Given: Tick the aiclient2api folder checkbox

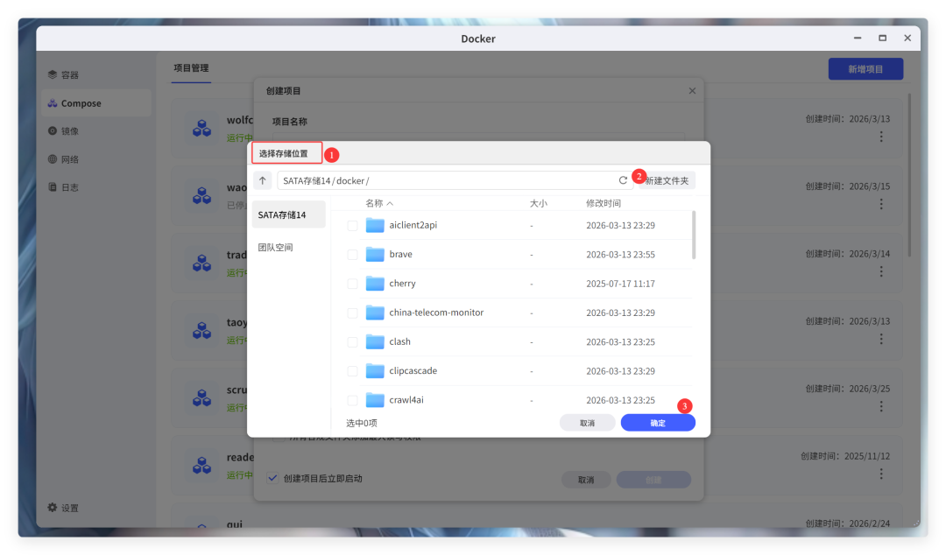Looking at the screenshot, I should click(x=352, y=226).
